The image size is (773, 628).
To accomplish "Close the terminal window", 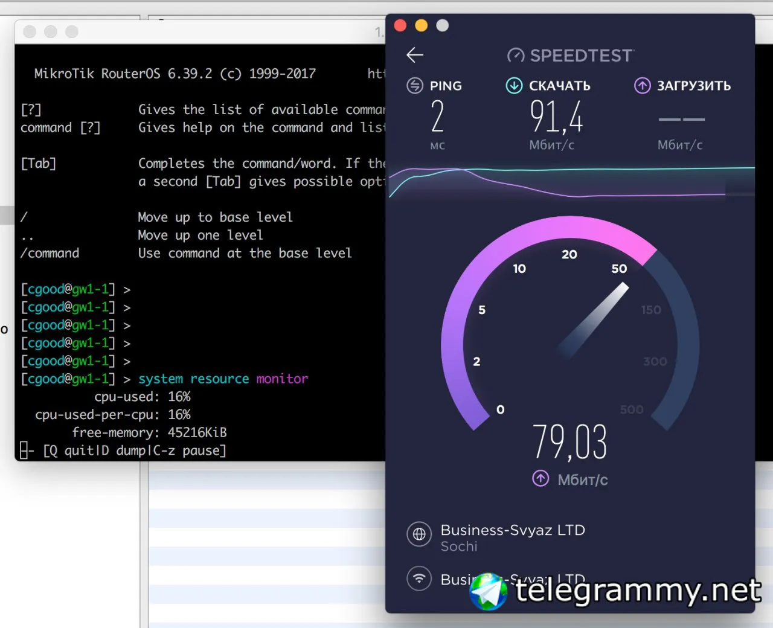I will point(30,31).
